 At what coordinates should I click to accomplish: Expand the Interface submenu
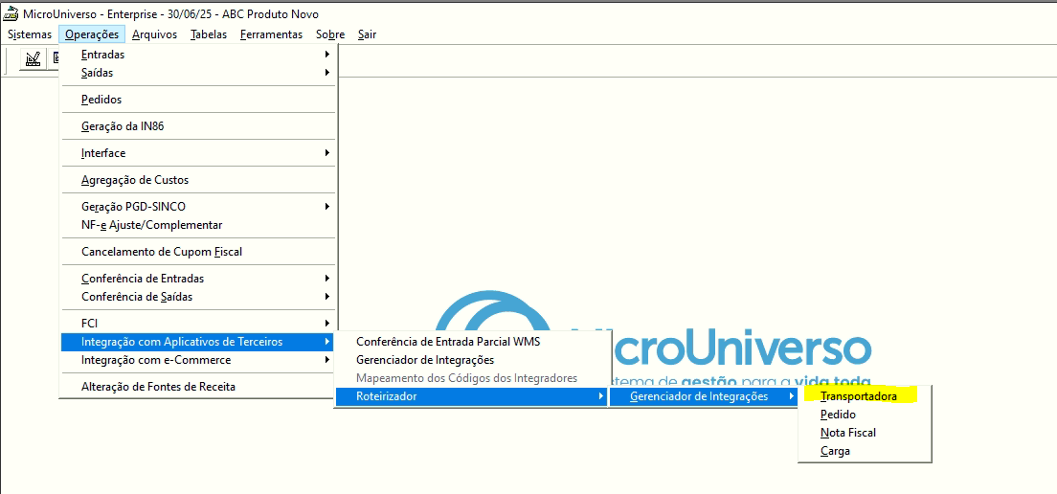coord(198,153)
